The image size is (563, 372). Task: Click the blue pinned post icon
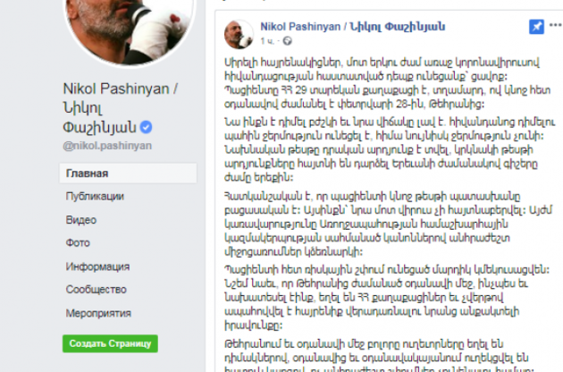click(x=536, y=27)
